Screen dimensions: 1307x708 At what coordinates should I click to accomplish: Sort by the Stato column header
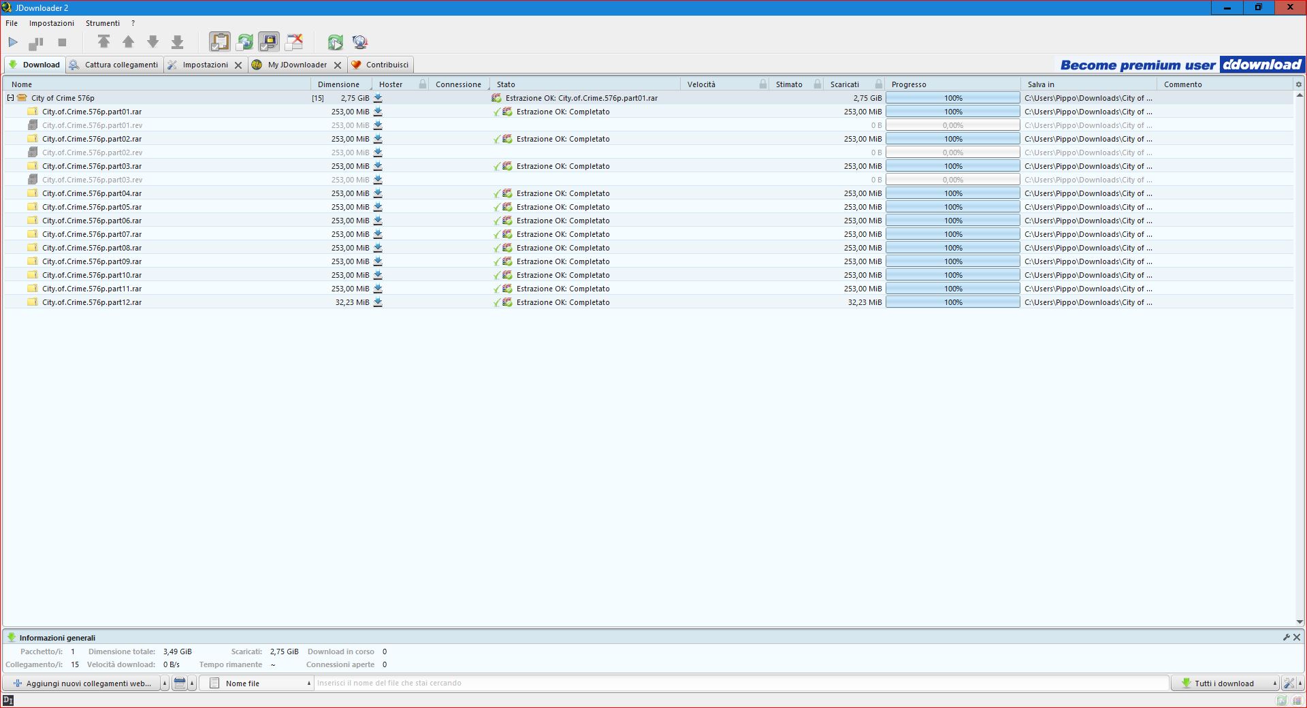[585, 84]
